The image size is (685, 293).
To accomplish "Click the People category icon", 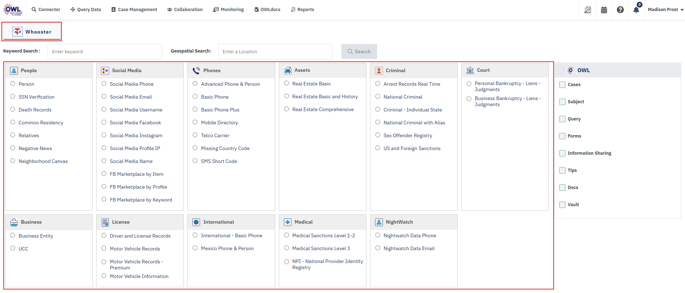I will pyautogui.click(x=14, y=71).
